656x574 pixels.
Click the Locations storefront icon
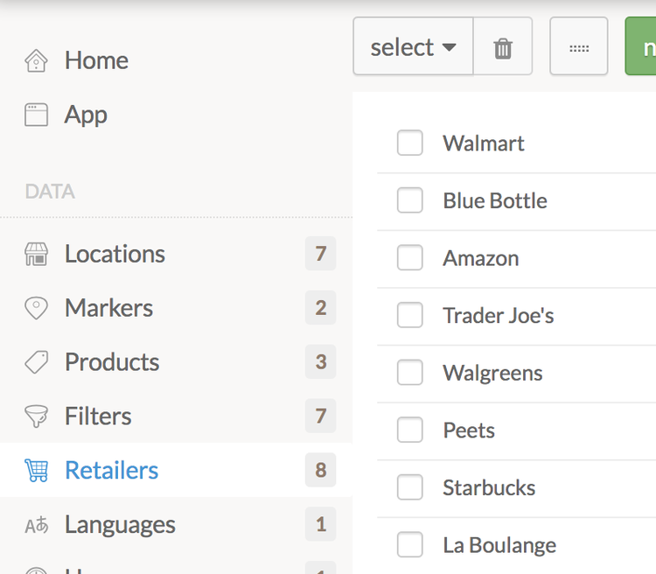point(36,254)
